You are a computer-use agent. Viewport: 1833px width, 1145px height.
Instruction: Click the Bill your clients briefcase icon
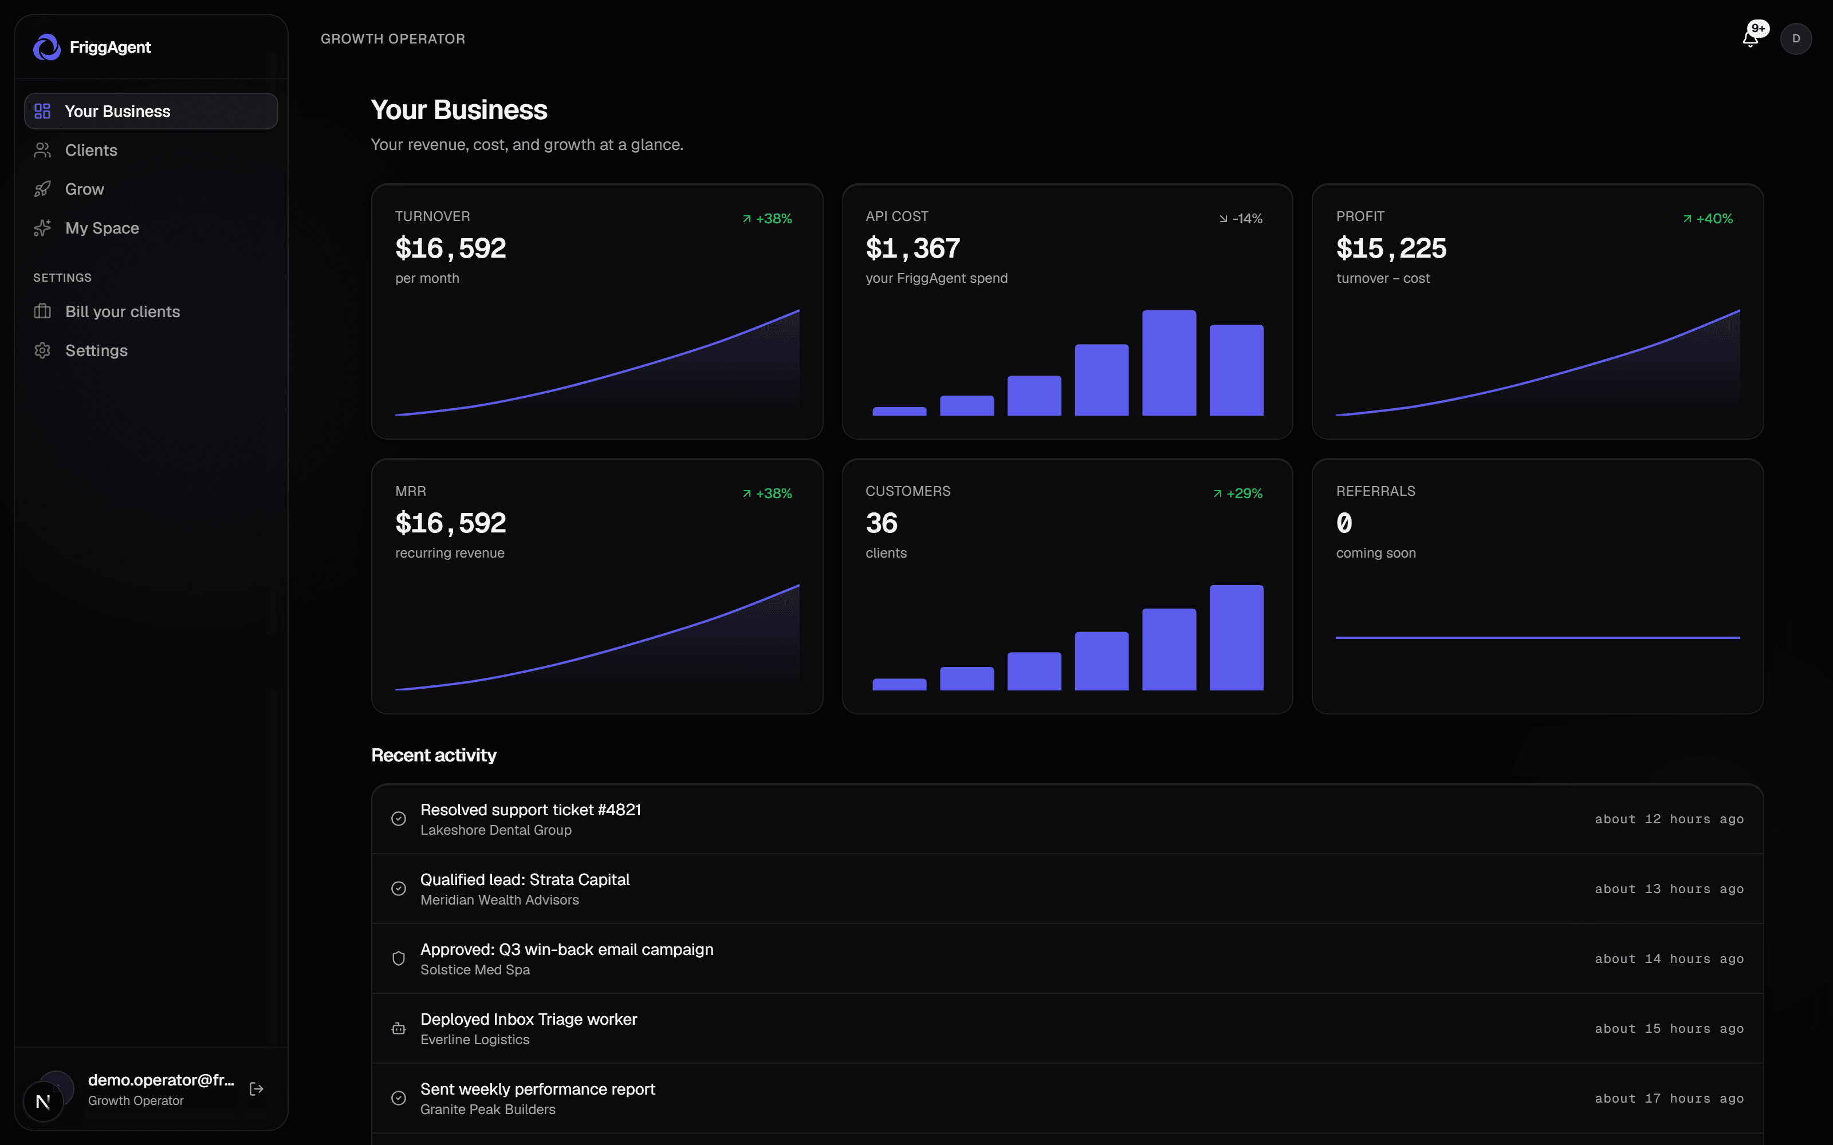(x=42, y=311)
